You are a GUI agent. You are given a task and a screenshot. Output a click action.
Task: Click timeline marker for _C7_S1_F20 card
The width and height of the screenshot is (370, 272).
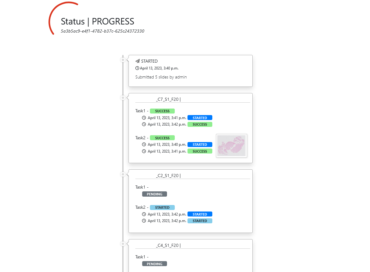[x=123, y=98]
